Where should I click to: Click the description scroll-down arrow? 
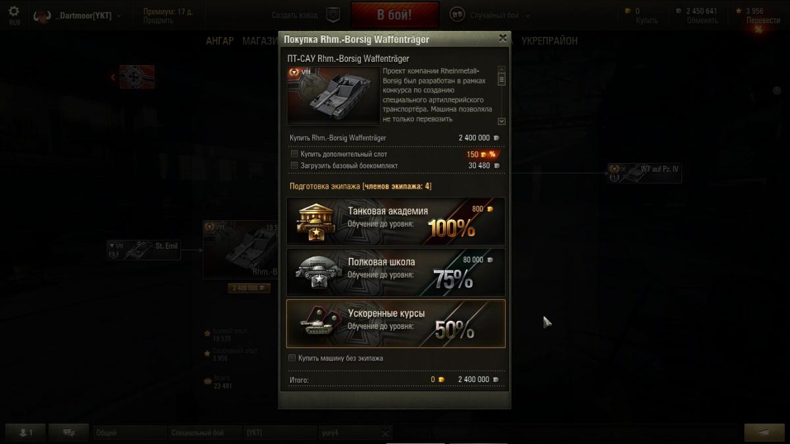pos(502,121)
